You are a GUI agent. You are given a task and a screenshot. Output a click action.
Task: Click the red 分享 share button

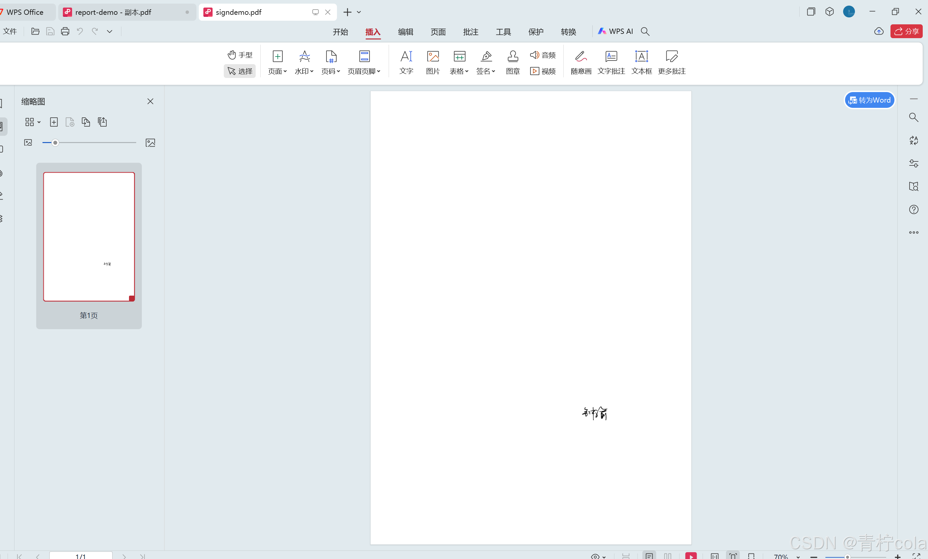pyautogui.click(x=906, y=31)
